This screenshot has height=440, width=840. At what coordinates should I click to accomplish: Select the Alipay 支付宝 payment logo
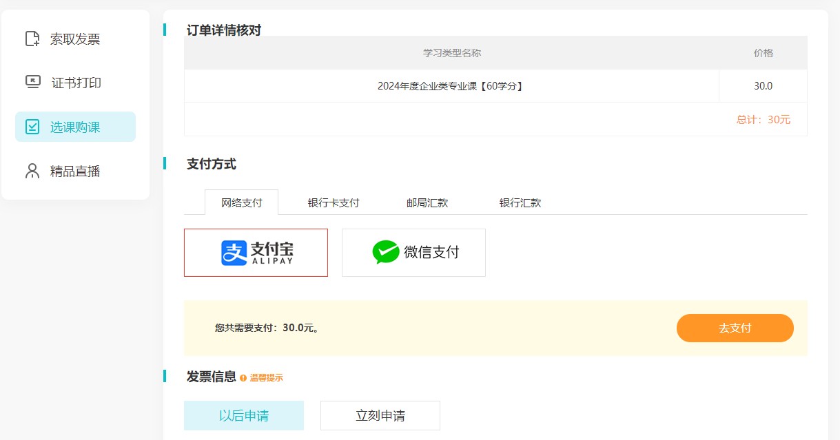click(256, 253)
